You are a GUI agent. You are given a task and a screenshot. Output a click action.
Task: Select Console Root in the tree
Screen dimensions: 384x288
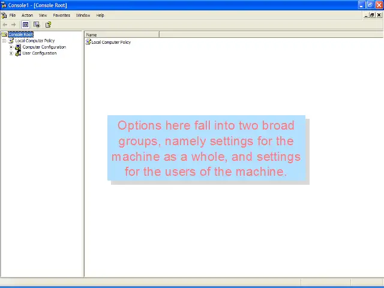tap(20, 34)
